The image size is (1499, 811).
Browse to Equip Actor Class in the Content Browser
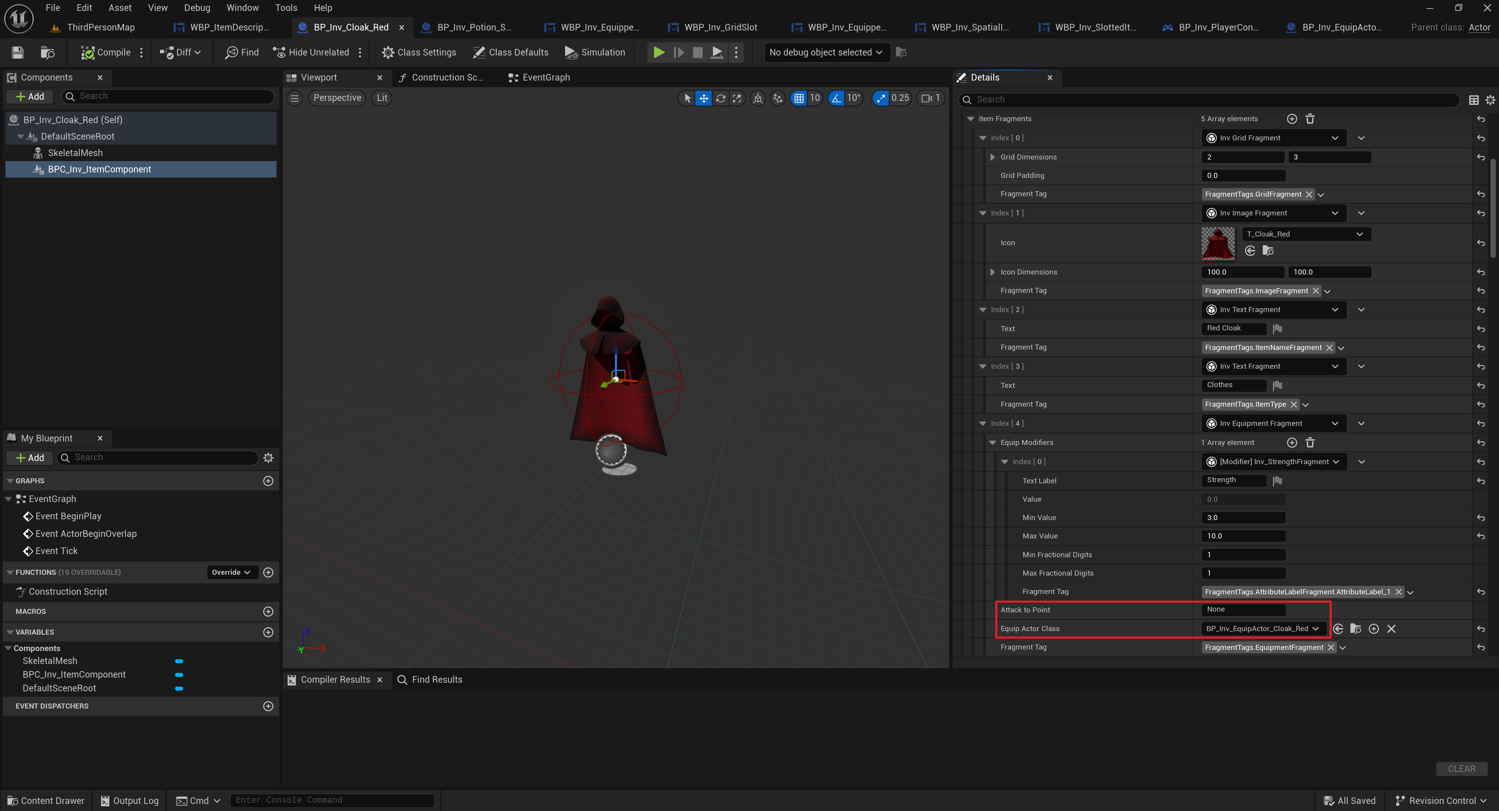[1355, 628]
